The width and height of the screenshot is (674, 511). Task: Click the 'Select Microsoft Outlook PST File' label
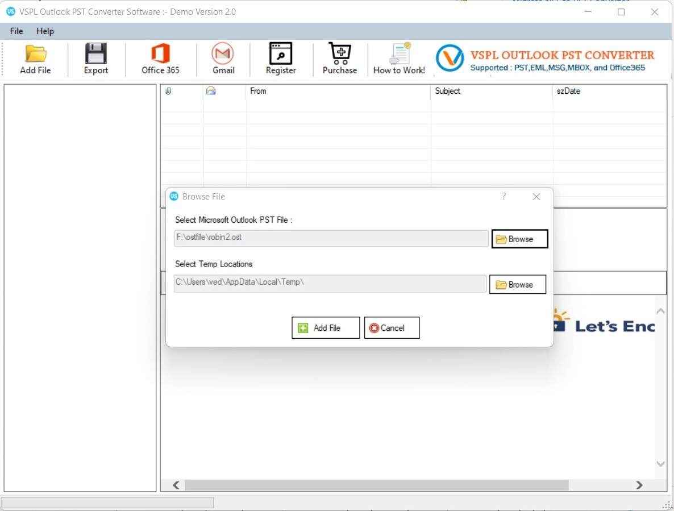coord(234,220)
